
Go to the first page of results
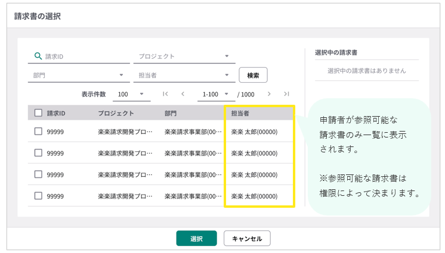[x=165, y=94]
